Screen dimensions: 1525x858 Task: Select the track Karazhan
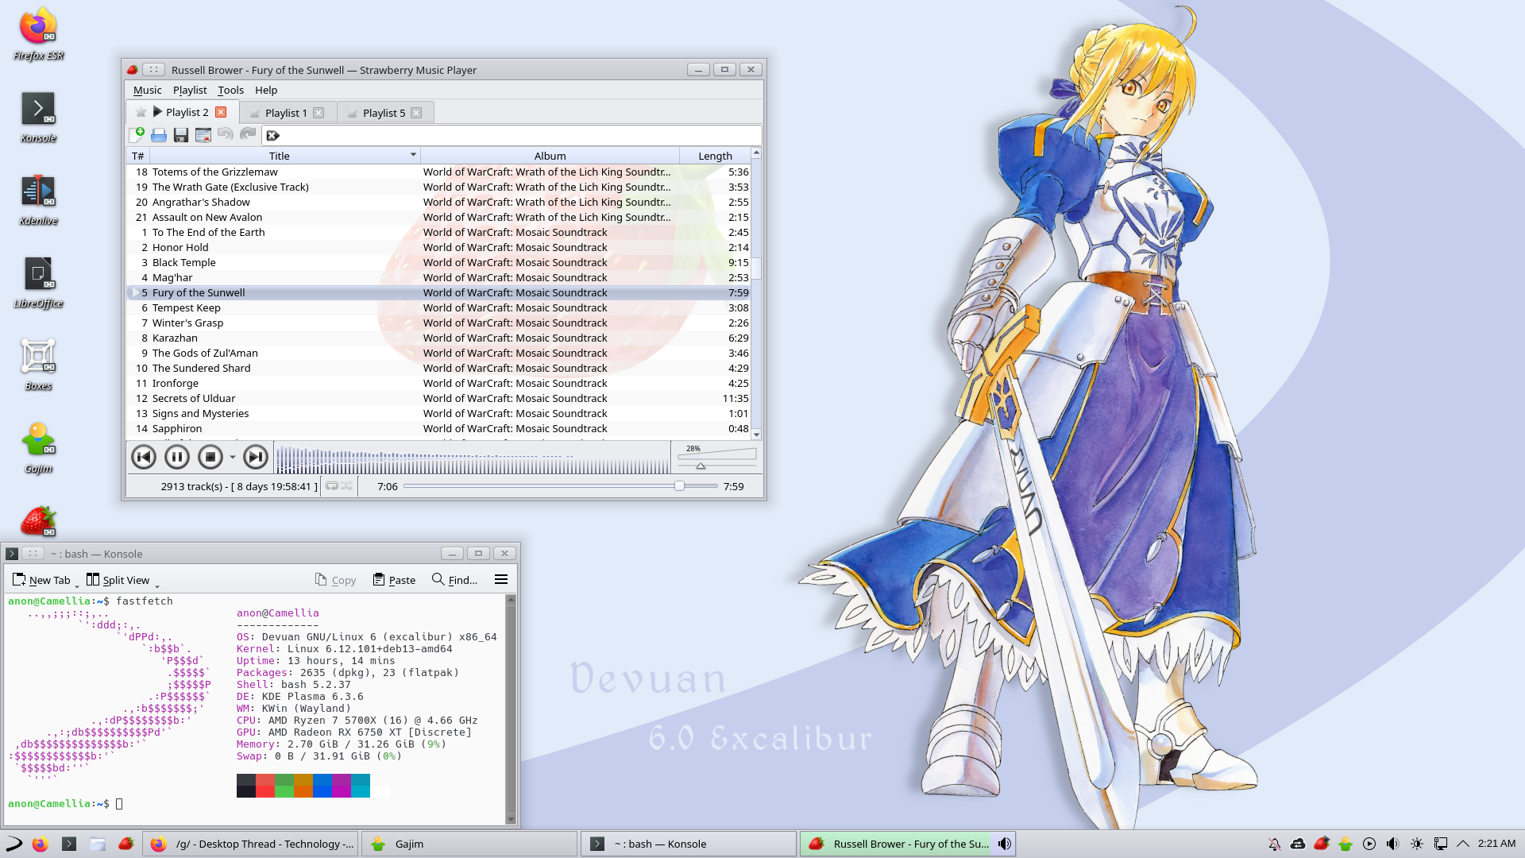point(438,338)
